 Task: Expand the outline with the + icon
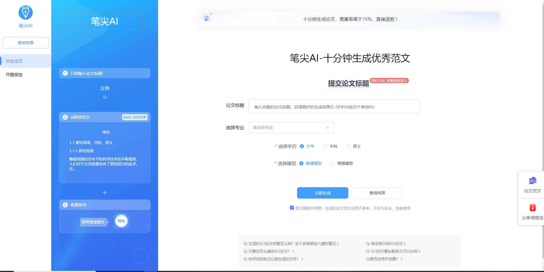click(105, 192)
